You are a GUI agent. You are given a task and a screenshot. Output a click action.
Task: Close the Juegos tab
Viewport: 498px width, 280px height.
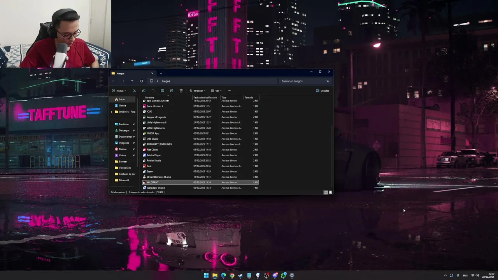(153, 73)
